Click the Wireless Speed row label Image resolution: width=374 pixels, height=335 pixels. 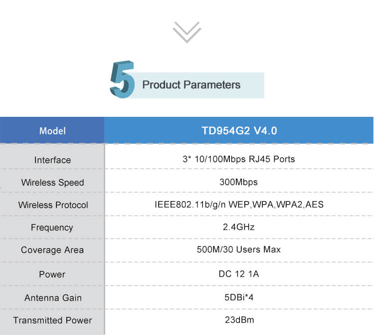pos(52,182)
